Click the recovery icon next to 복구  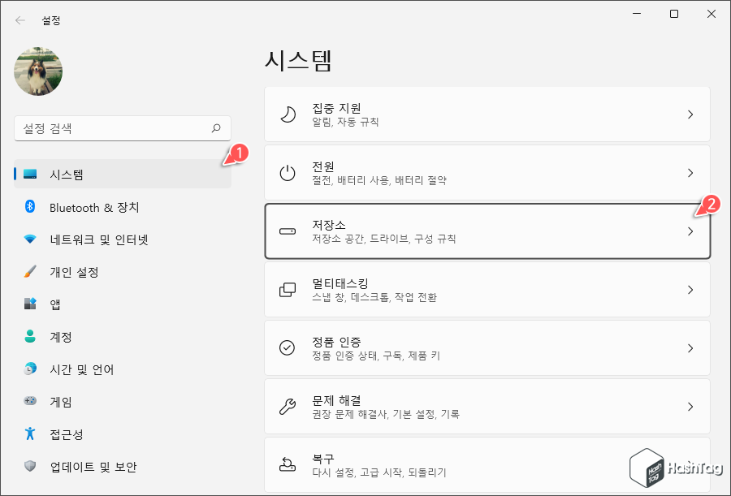pos(287,463)
